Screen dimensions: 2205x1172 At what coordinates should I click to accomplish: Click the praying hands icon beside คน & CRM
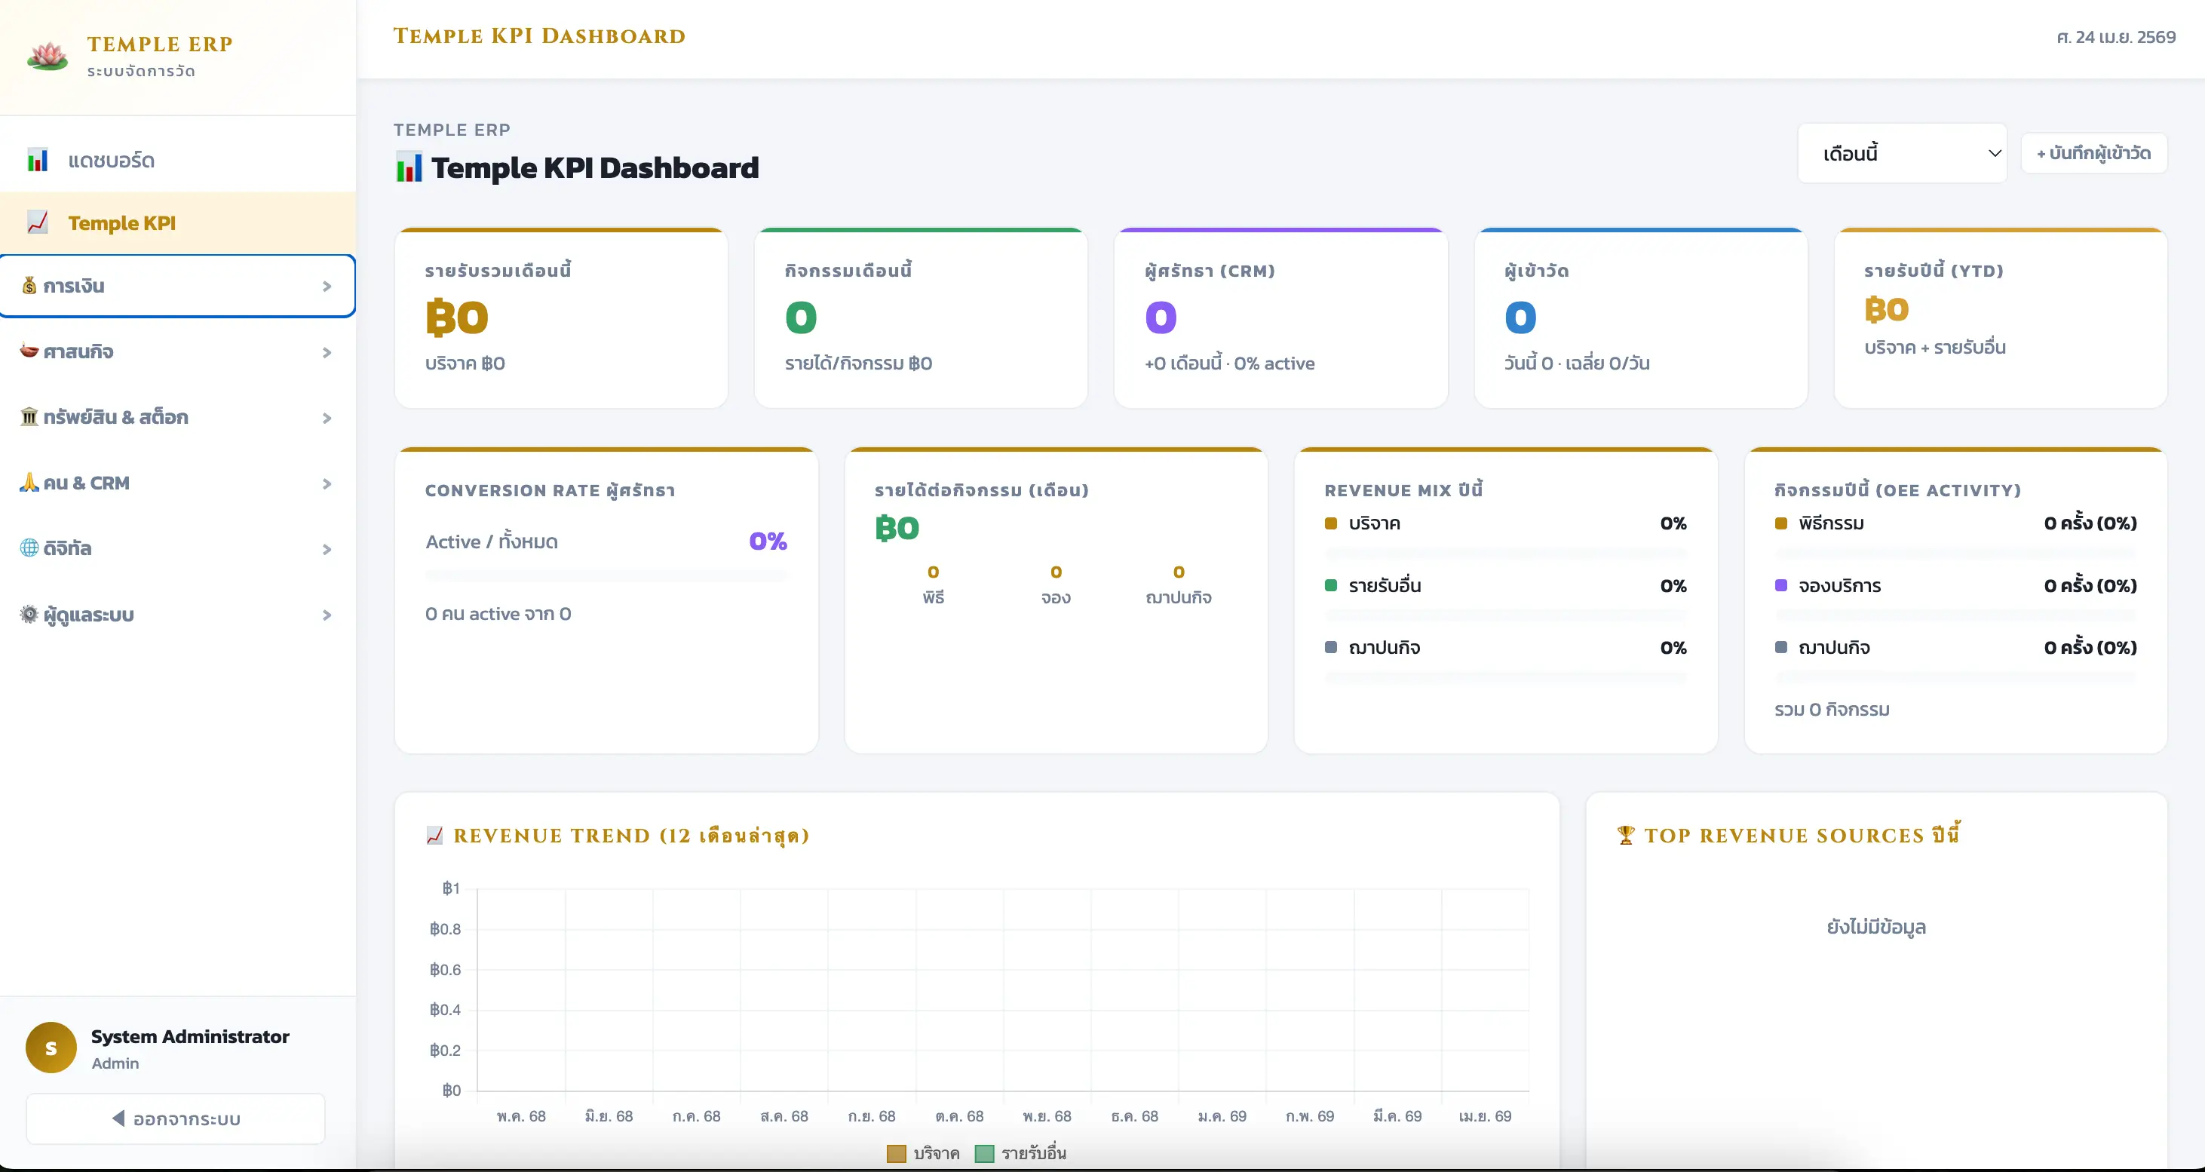tap(29, 483)
